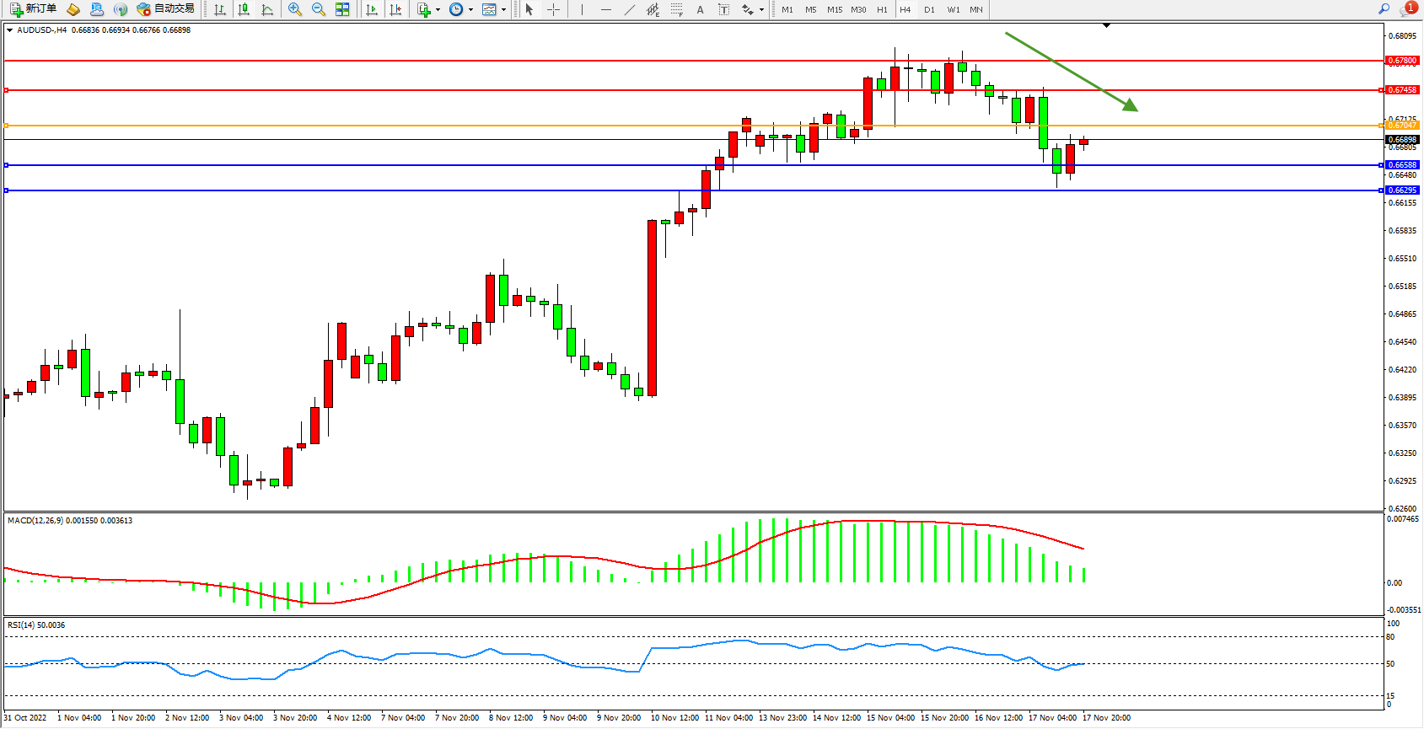The image size is (1424, 729).
Task: Zoom out of the chart
Action: click(x=319, y=9)
